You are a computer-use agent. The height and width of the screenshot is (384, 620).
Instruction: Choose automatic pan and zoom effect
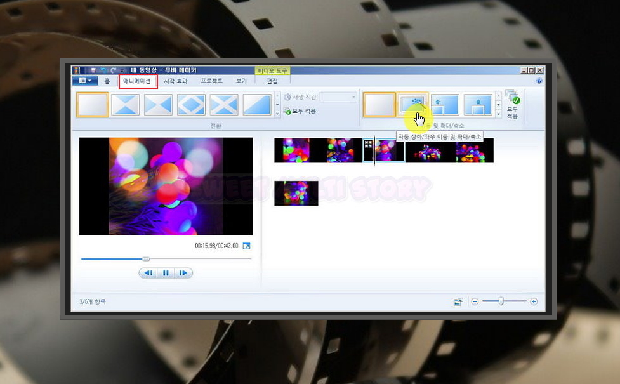click(x=412, y=105)
